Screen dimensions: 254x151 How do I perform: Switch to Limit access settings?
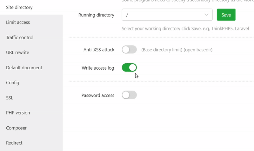click(18, 22)
